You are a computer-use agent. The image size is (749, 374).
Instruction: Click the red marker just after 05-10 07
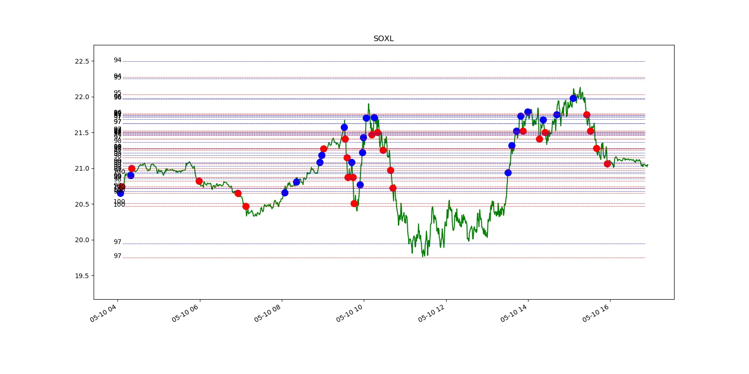coord(246,206)
